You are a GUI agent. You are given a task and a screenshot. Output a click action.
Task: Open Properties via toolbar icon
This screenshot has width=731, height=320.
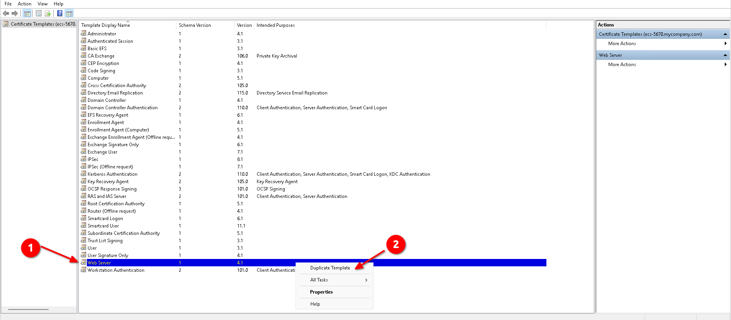tap(39, 14)
